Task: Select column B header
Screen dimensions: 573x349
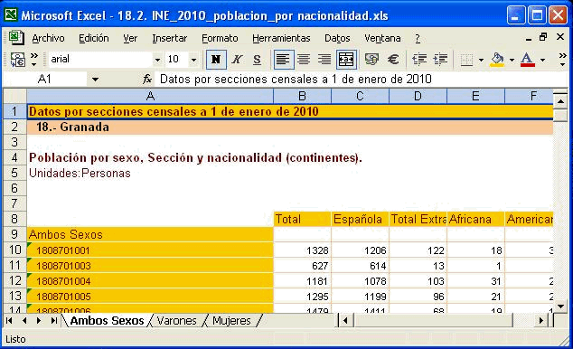Action: coord(302,96)
